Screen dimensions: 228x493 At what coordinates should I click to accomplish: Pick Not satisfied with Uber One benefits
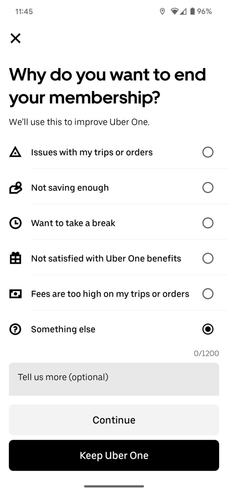coord(208,258)
